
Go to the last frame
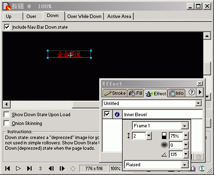tap(29, 169)
